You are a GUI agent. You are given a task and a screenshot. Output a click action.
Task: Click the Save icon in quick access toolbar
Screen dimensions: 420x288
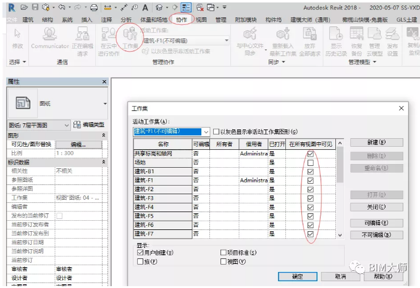click(x=35, y=7)
